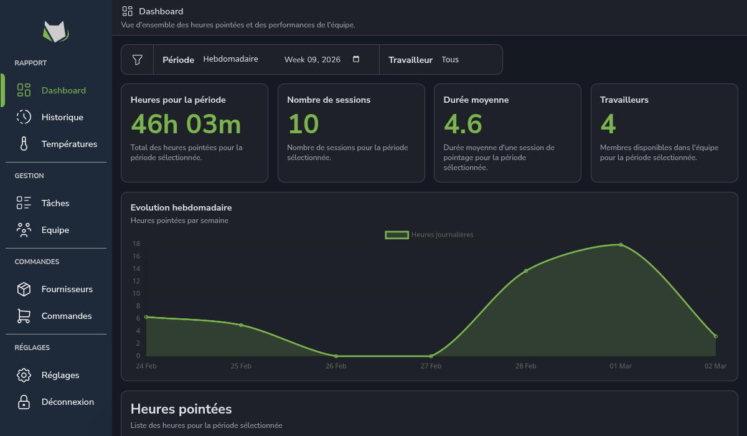Image resolution: width=747 pixels, height=436 pixels.
Task: Open the Période Hebdomadaire dropdown
Action: coord(230,59)
